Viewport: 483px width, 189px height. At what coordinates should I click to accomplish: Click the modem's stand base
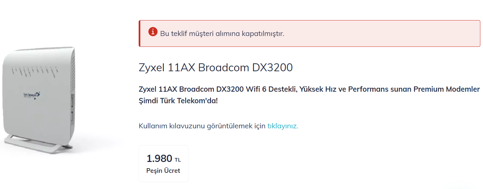(x=37, y=143)
